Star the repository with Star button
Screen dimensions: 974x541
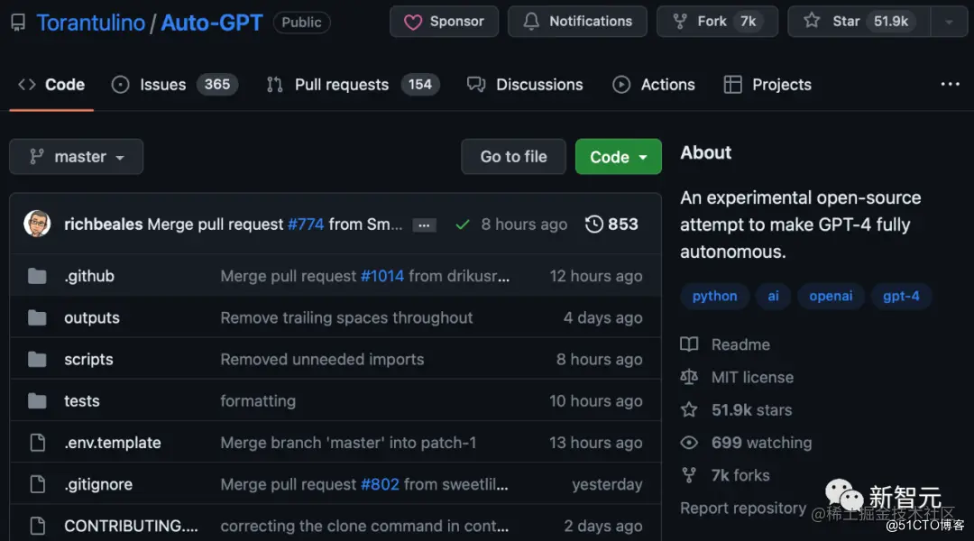pyautogui.click(x=859, y=22)
